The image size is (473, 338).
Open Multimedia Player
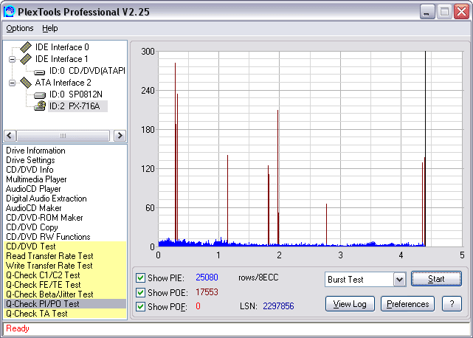point(36,179)
